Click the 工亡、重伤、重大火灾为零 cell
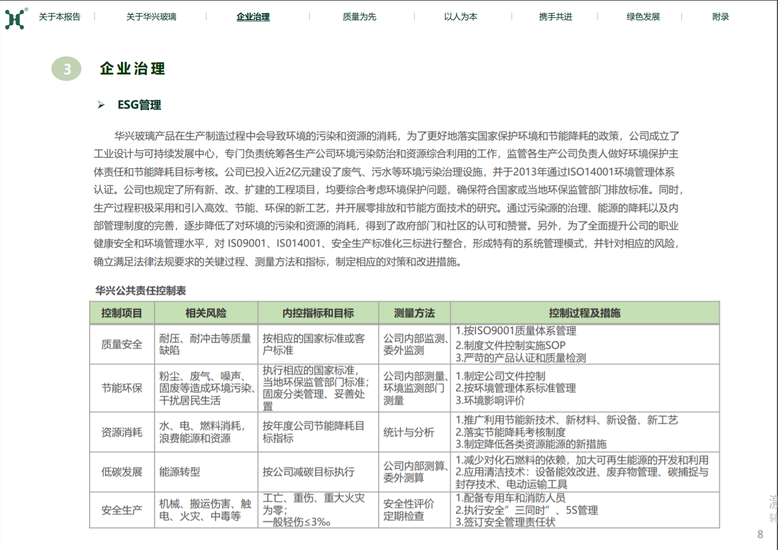 pos(318,510)
